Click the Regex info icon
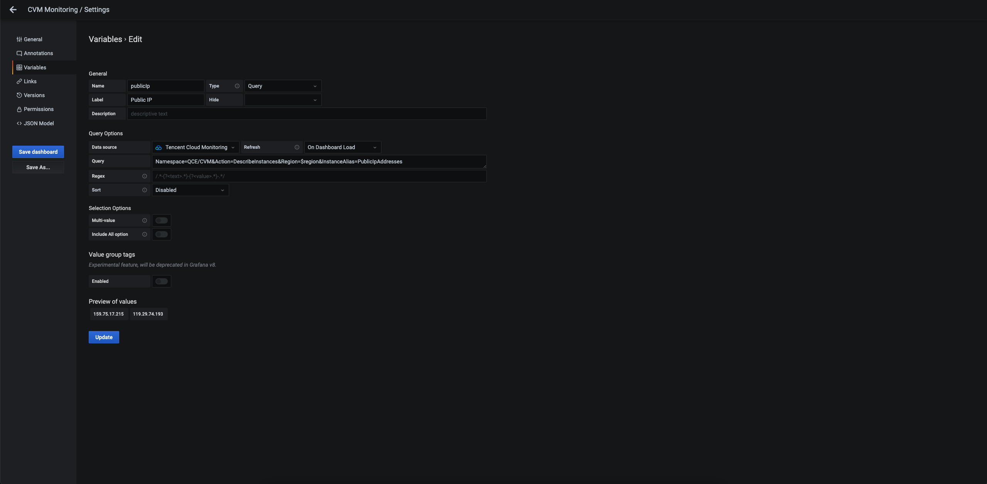Viewport: 987px width, 484px height. coord(145,176)
